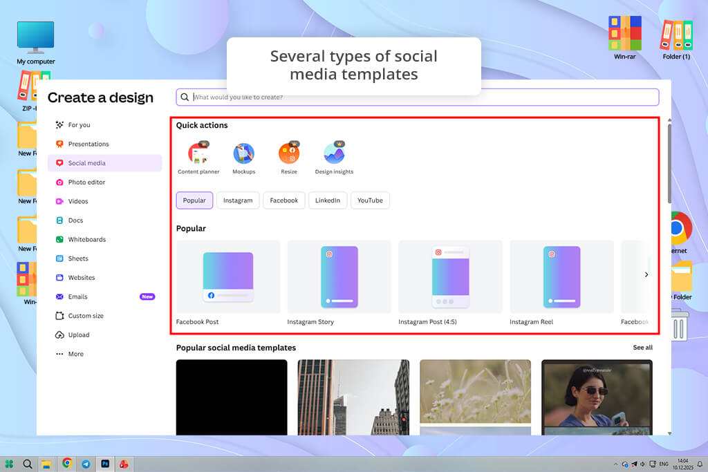Select the Popular filter tab
708x472 pixels.
pos(194,200)
